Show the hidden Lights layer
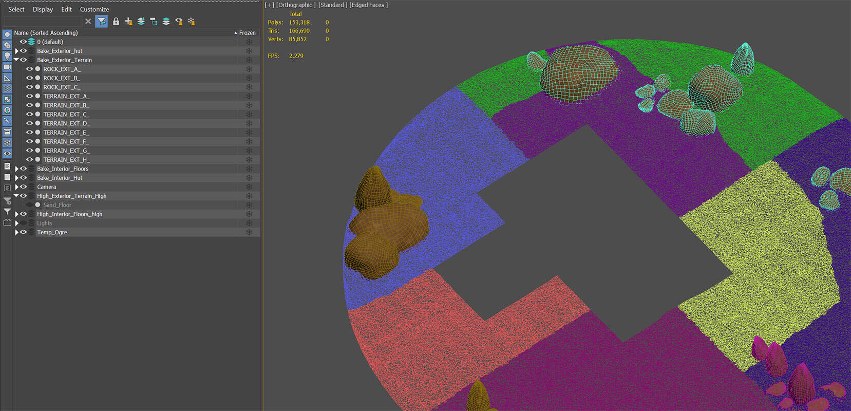 pyautogui.click(x=24, y=223)
